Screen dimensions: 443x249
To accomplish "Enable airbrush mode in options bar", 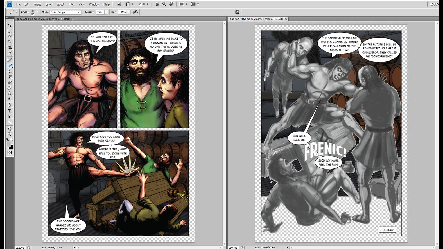I will click(135, 12).
